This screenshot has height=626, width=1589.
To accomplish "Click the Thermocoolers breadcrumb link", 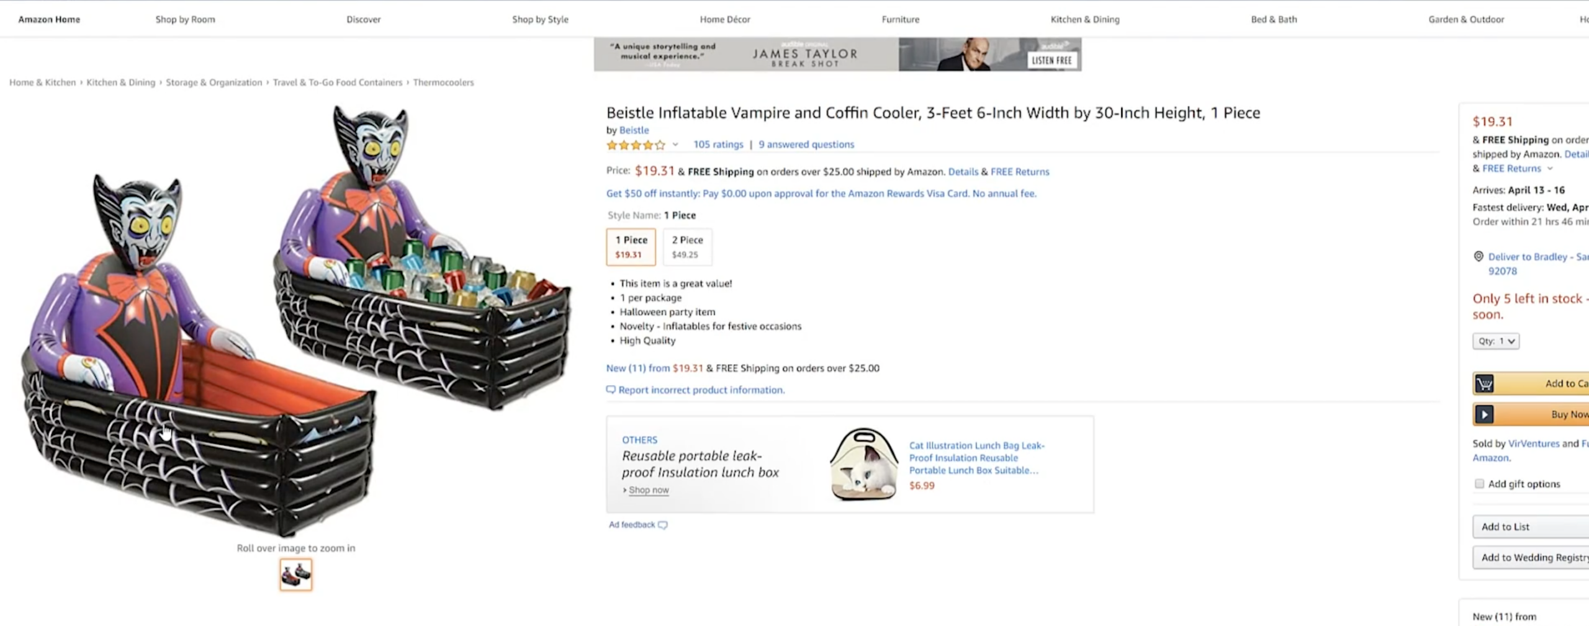I will coord(443,83).
